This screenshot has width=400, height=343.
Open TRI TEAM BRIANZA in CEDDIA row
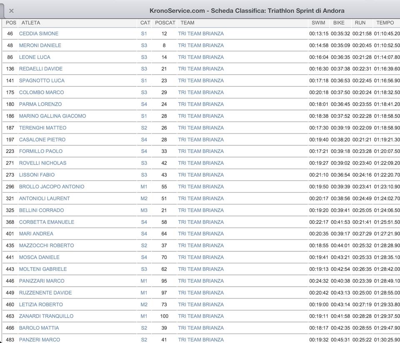(x=201, y=34)
